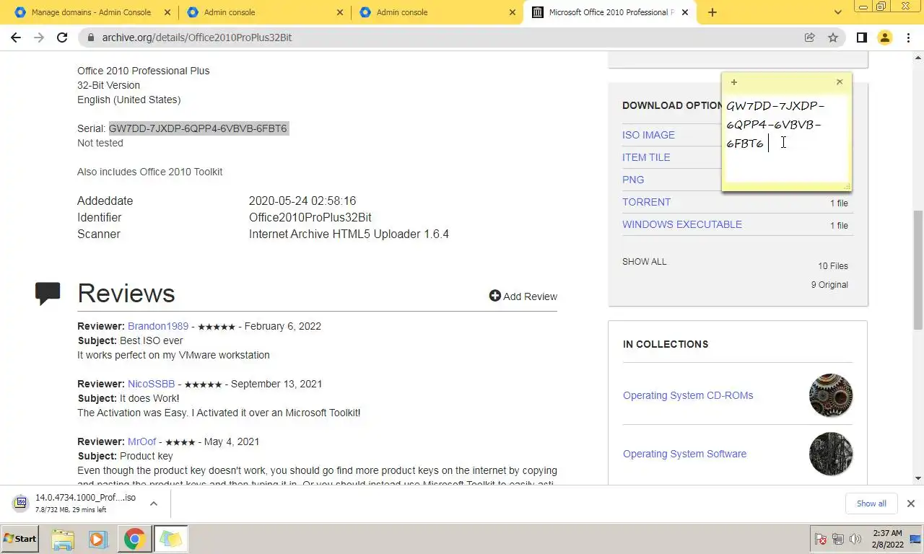This screenshot has height=554, width=924.
Task: Close the downloads bar
Action: click(x=911, y=504)
